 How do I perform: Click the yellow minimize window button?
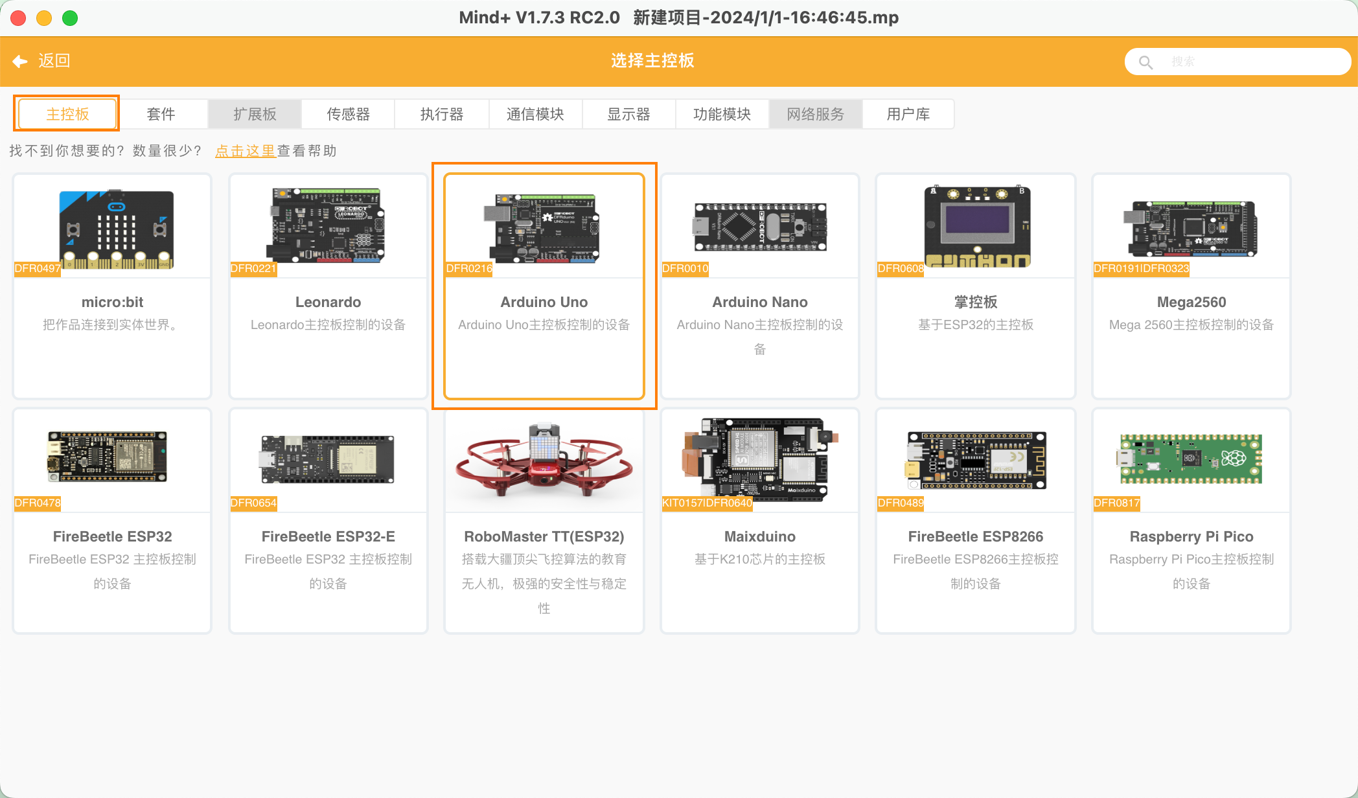pos(44,18)
